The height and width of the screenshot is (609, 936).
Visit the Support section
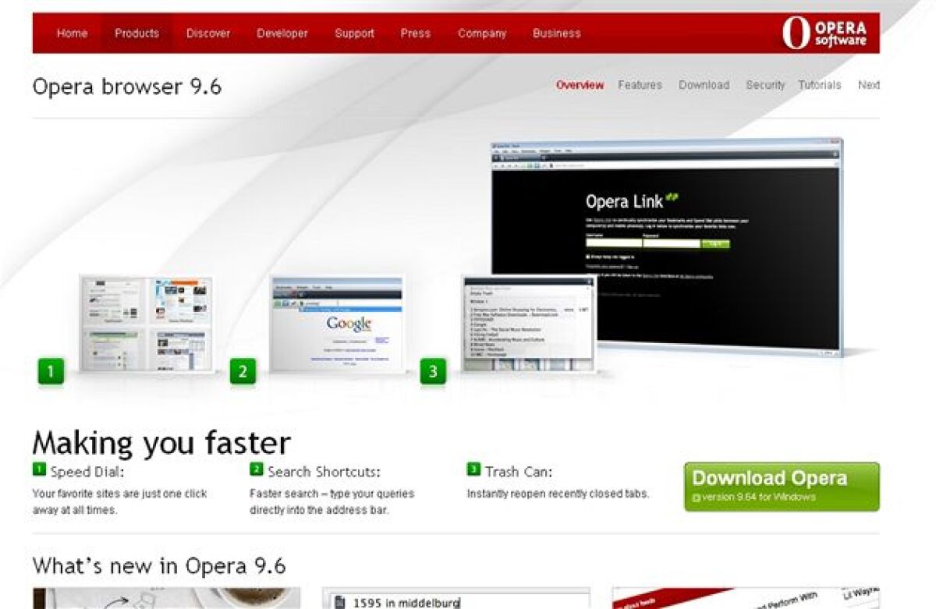pos(355,34)
